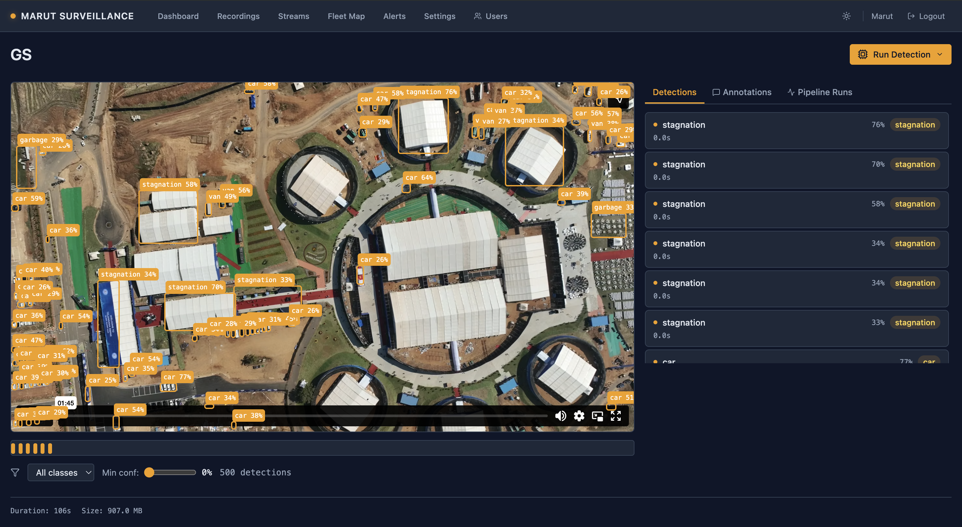This screenshot has height=527, width=962.
Task: Click the 'car 77%' label in video
Action: pos(177,377)
